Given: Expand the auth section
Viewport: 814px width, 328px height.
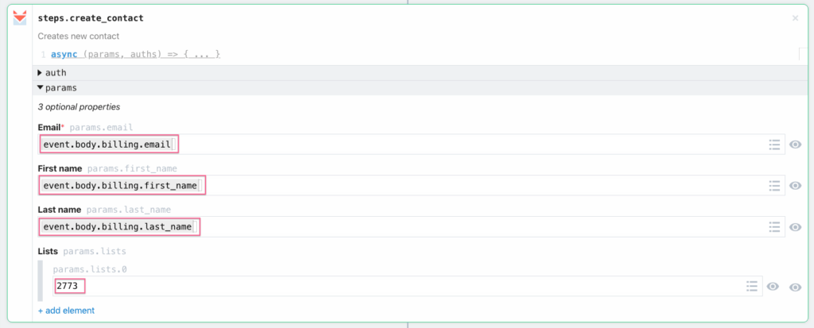Looking at the screenshot, I should (x=40, y=73).
